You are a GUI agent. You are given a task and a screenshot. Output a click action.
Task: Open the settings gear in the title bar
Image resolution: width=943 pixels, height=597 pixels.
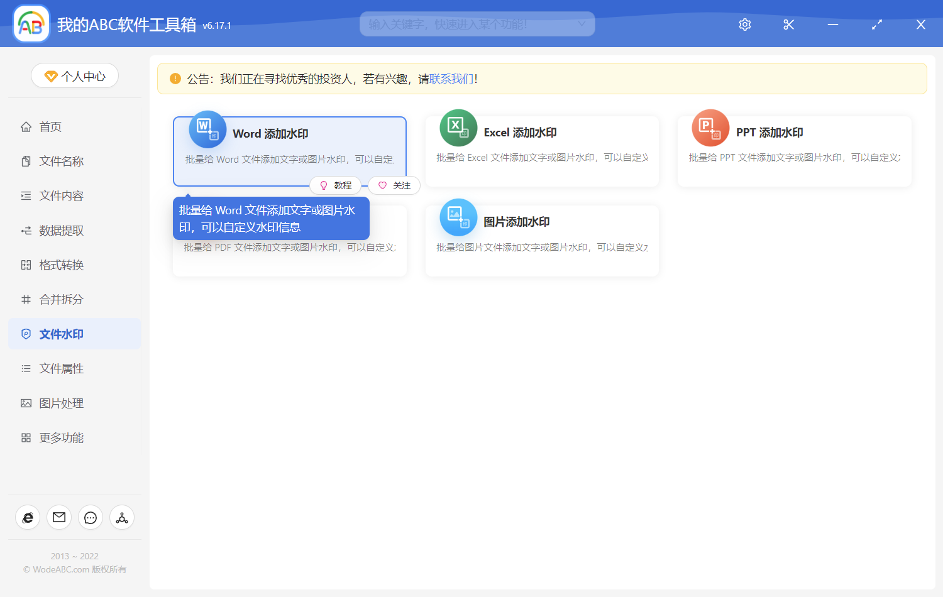tap(744, 25)
